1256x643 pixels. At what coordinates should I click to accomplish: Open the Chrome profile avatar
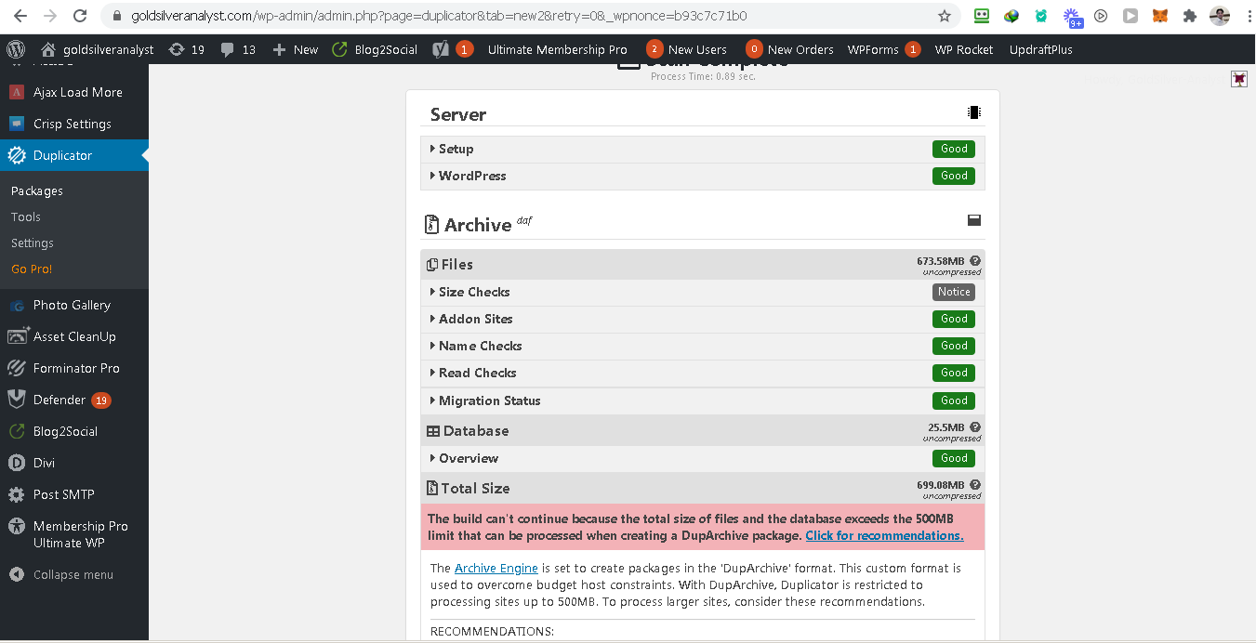pyautogui.click(x=1219, y=16)
